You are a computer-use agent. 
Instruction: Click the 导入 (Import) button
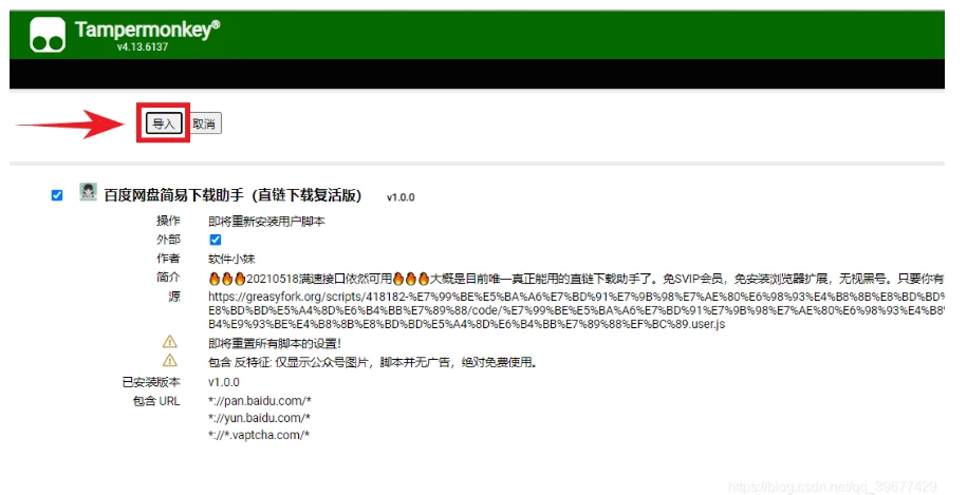(164, 124)
